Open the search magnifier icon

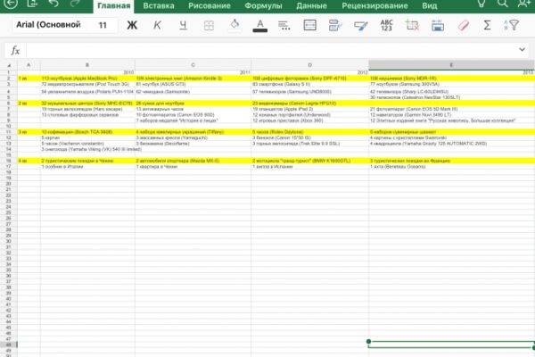tap(503, 4)
